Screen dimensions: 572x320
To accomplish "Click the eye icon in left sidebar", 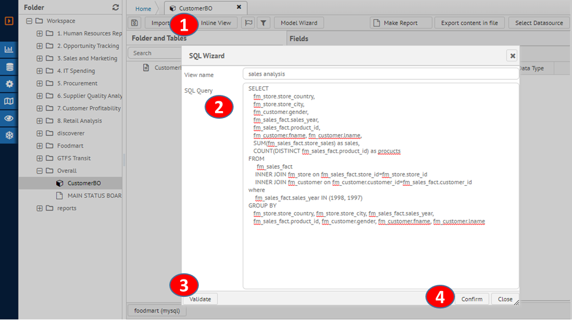I will pyautogui.click(x=9, y=119).
